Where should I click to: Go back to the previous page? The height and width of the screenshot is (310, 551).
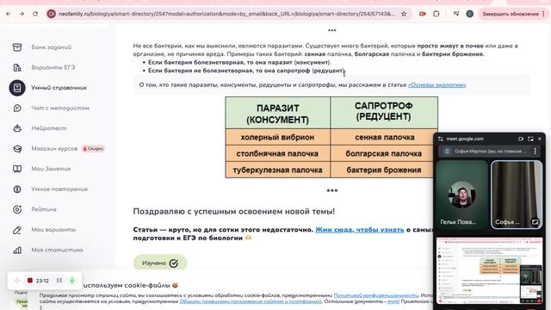9,14
